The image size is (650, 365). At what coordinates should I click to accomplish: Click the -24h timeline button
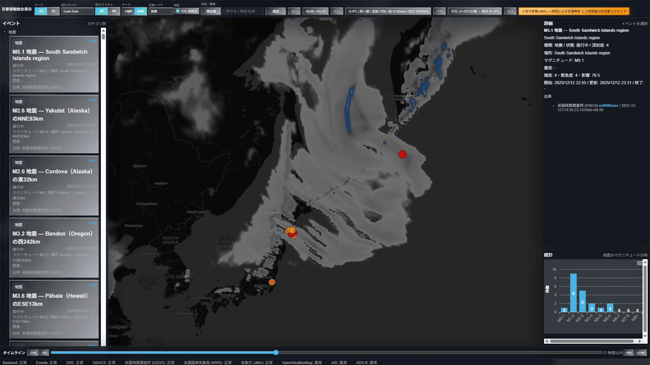pyautogui.click(x=33, y=352)
